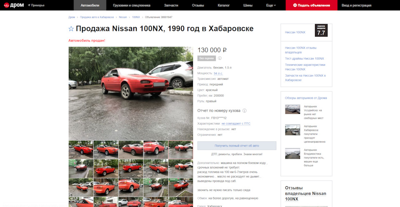The height and width of the screenshot is (207, 400).
Task: Add listing to favorites with star icon
Action: tap(71, 29)
